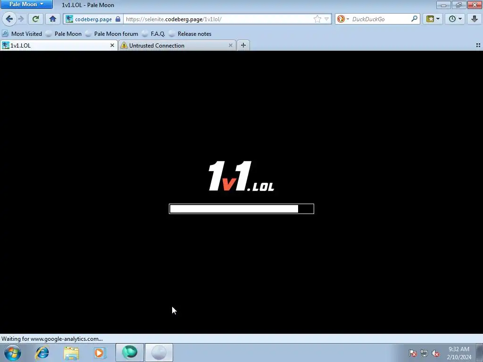The image size is (483, 362).
Task: Click the Pale Moon taskbar button
Action: pyautogui.click(x=159, y=353)
